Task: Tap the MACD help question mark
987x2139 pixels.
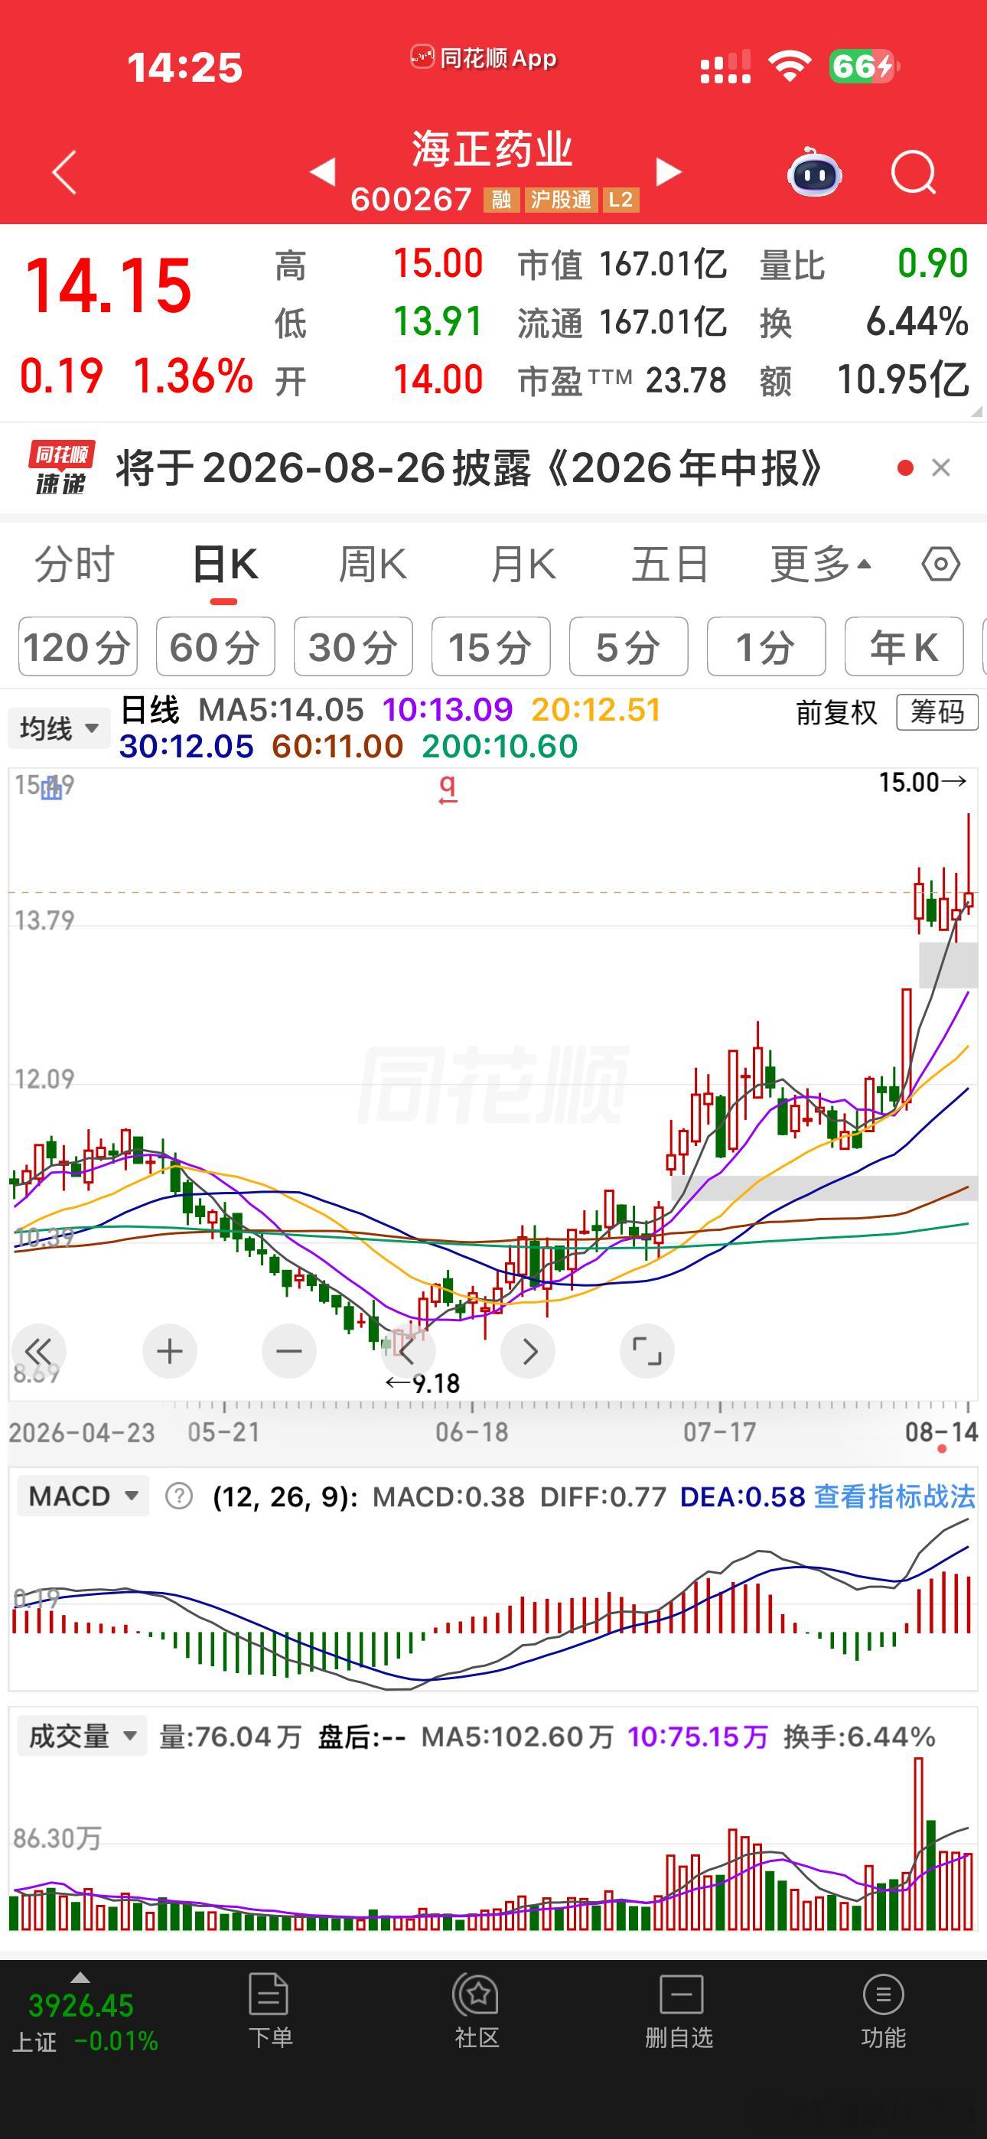Action: click(178, 1496)
